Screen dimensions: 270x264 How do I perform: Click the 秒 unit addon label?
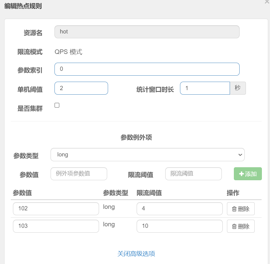point(237,88)
